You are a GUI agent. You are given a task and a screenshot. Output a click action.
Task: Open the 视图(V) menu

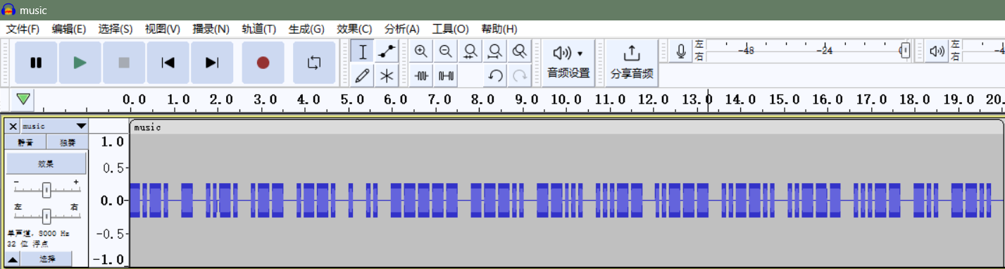[163, 29]
